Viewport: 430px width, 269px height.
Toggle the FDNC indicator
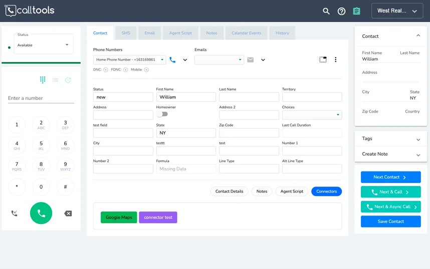coord(125,70)
